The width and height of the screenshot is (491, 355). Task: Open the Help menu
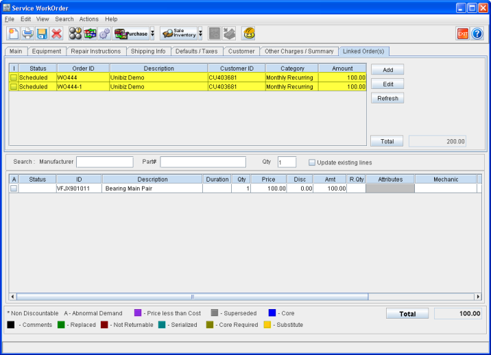[x=111, y=19]
